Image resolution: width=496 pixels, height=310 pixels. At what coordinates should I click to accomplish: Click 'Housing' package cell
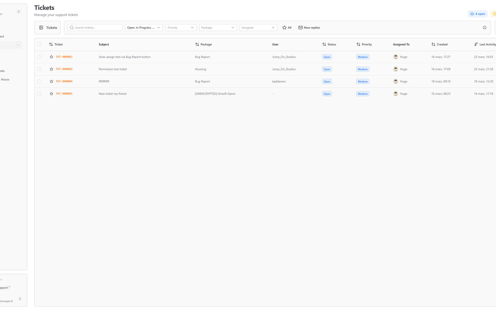[x=200, y=69]
